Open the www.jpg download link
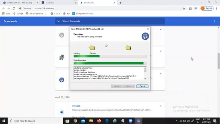 pos(76,106)
